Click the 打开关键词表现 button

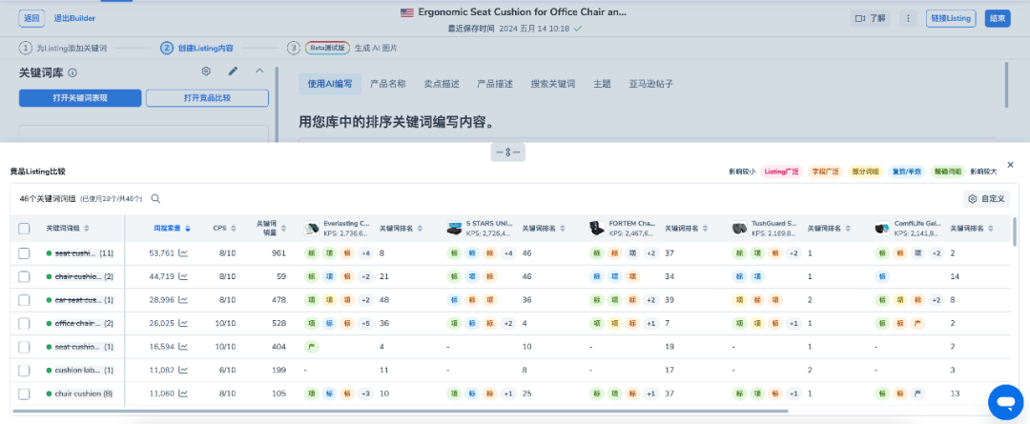80,98
